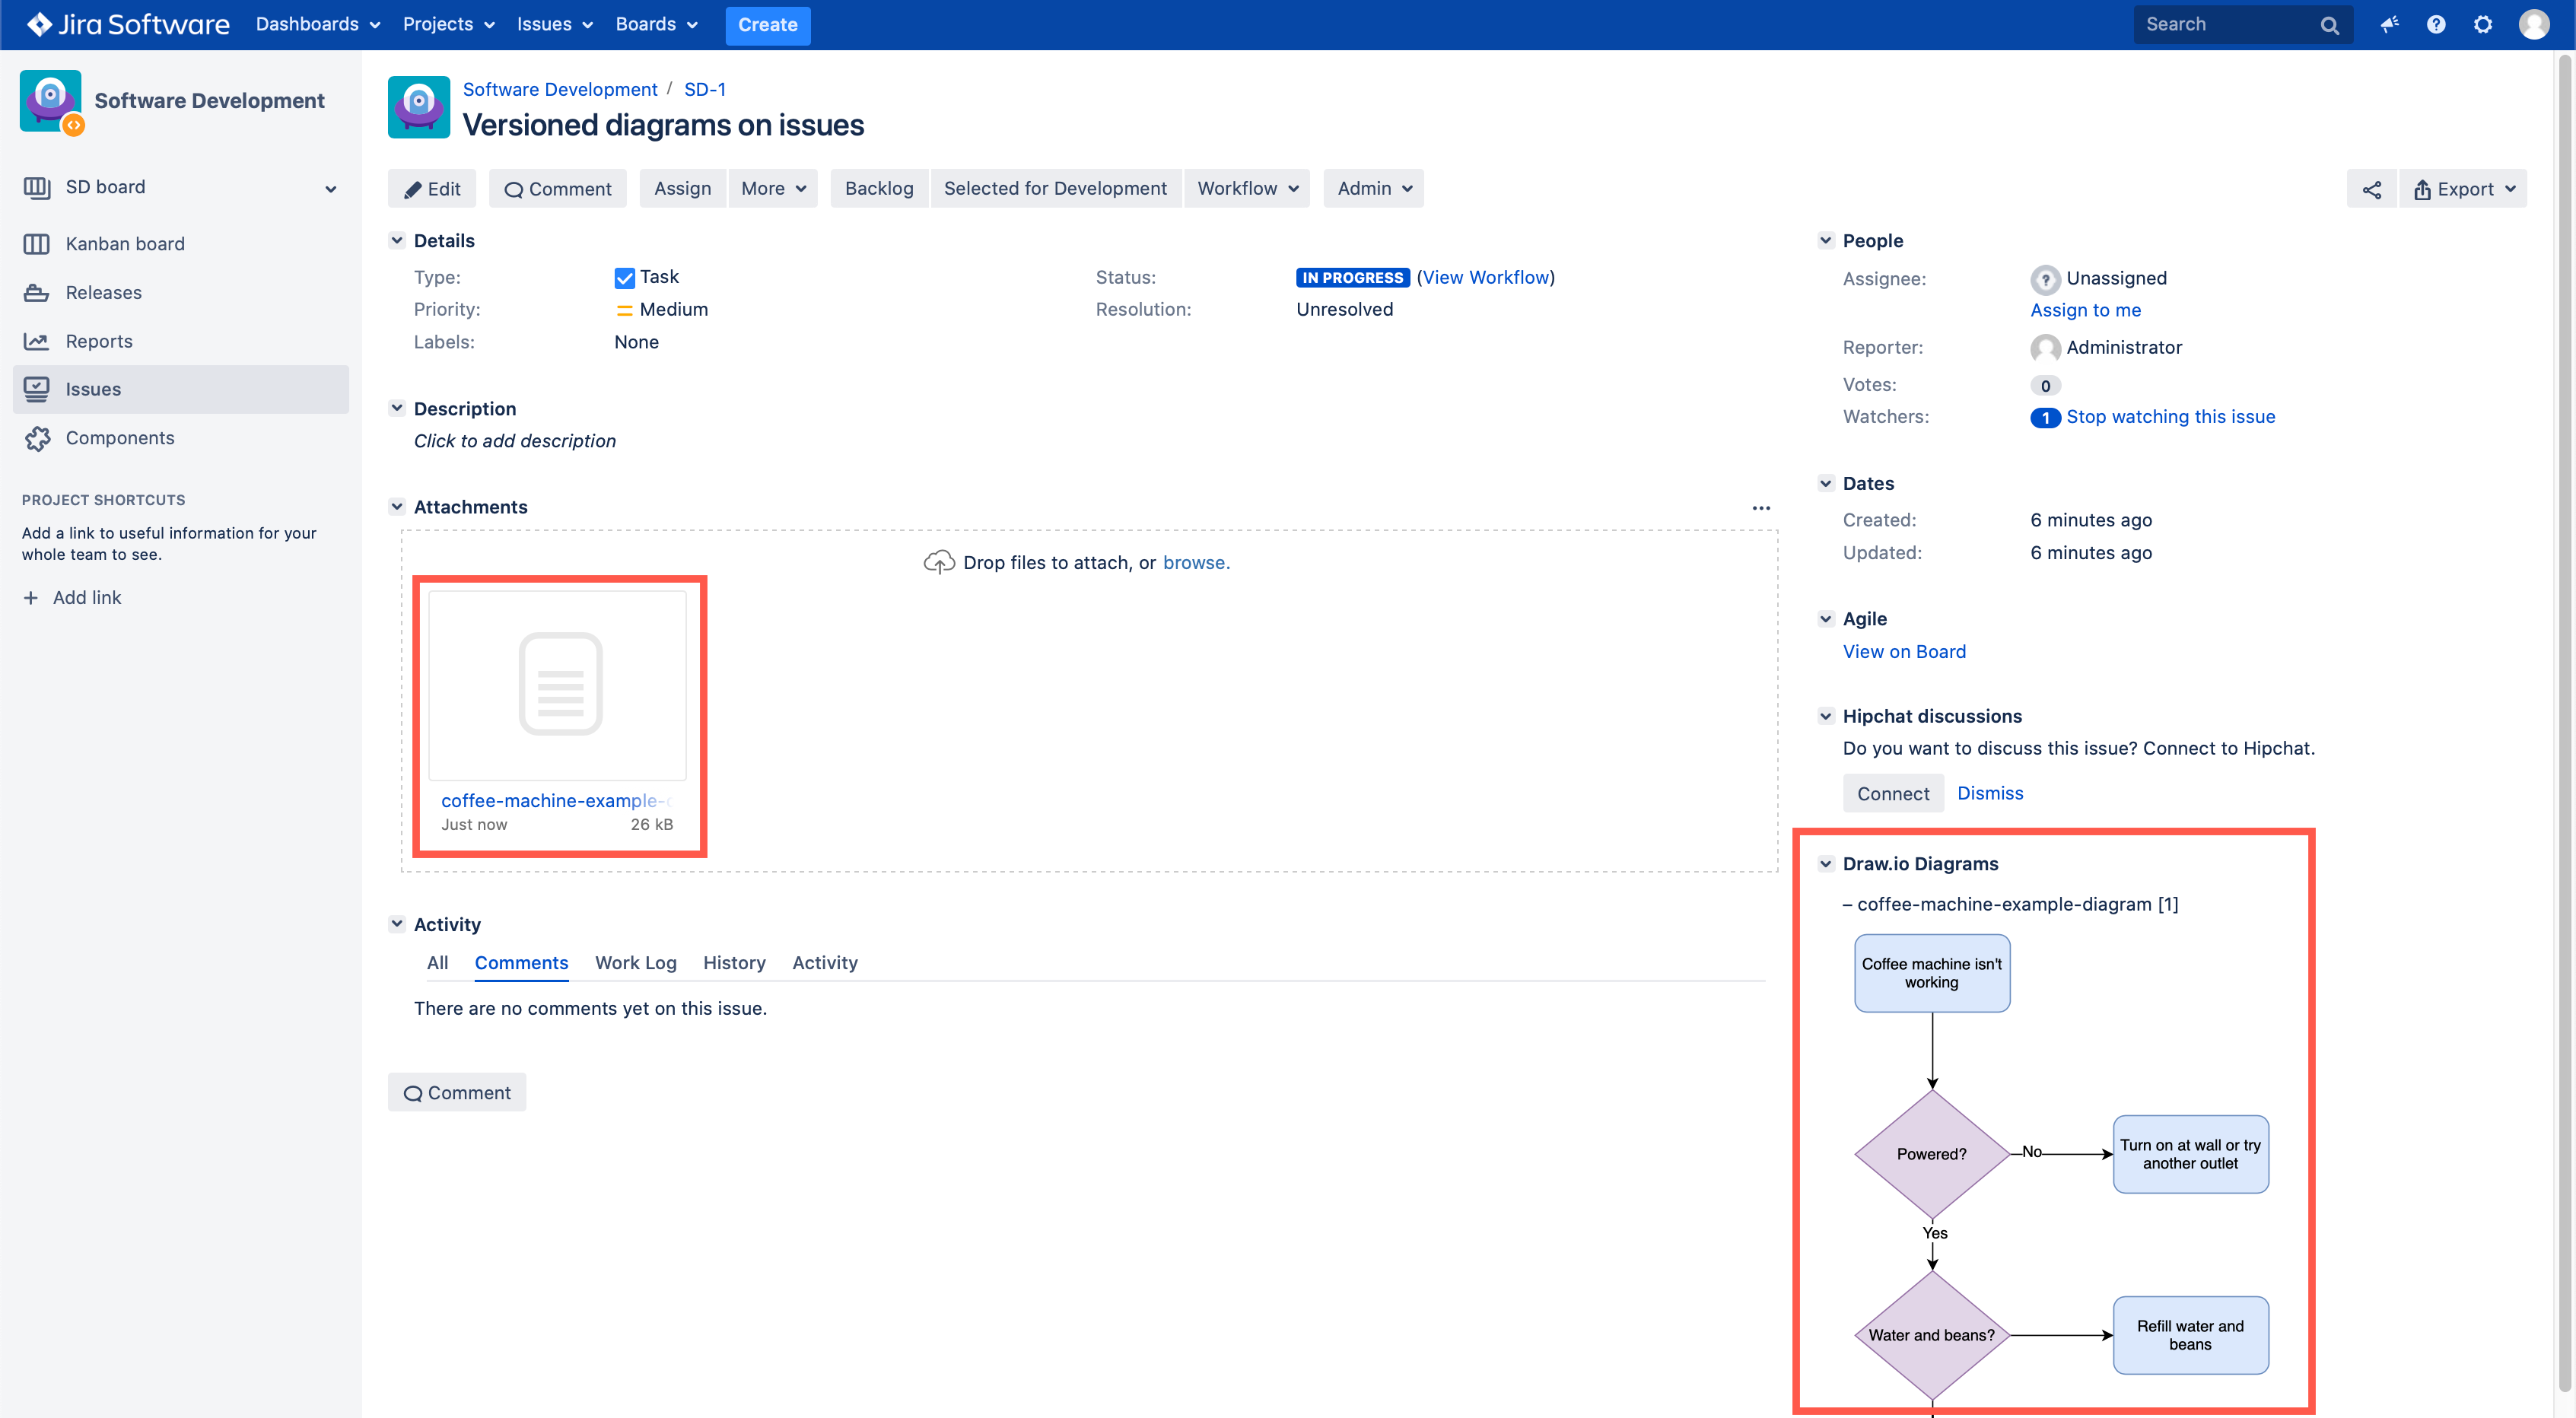Open the coffee-machine-example attachment thumbnail

click(x=558, y=685)
